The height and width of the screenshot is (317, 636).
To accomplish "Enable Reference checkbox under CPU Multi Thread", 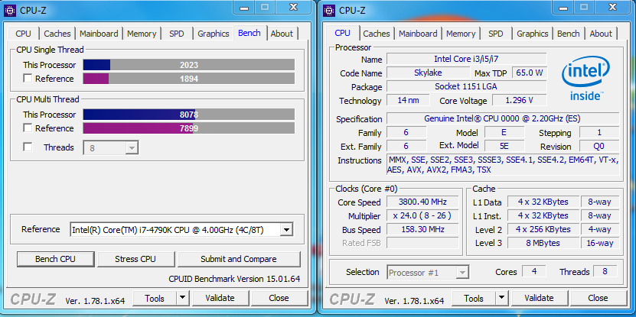I will [28, 128].
